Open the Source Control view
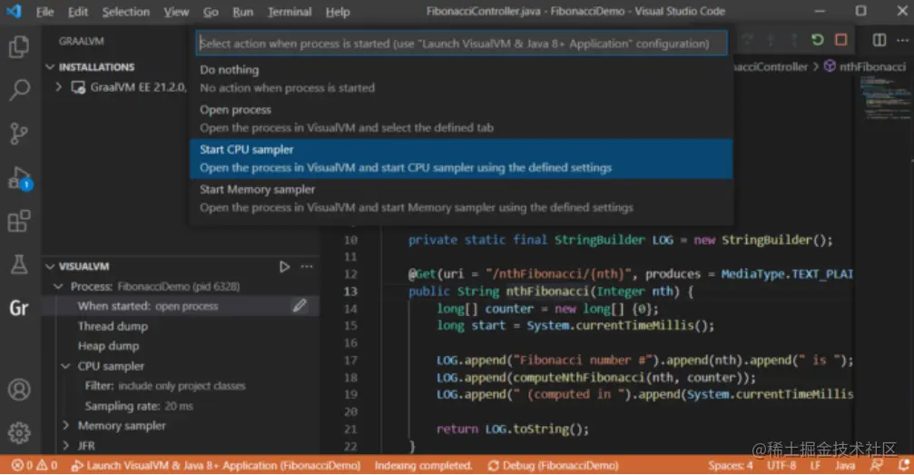 click(19, 134)
